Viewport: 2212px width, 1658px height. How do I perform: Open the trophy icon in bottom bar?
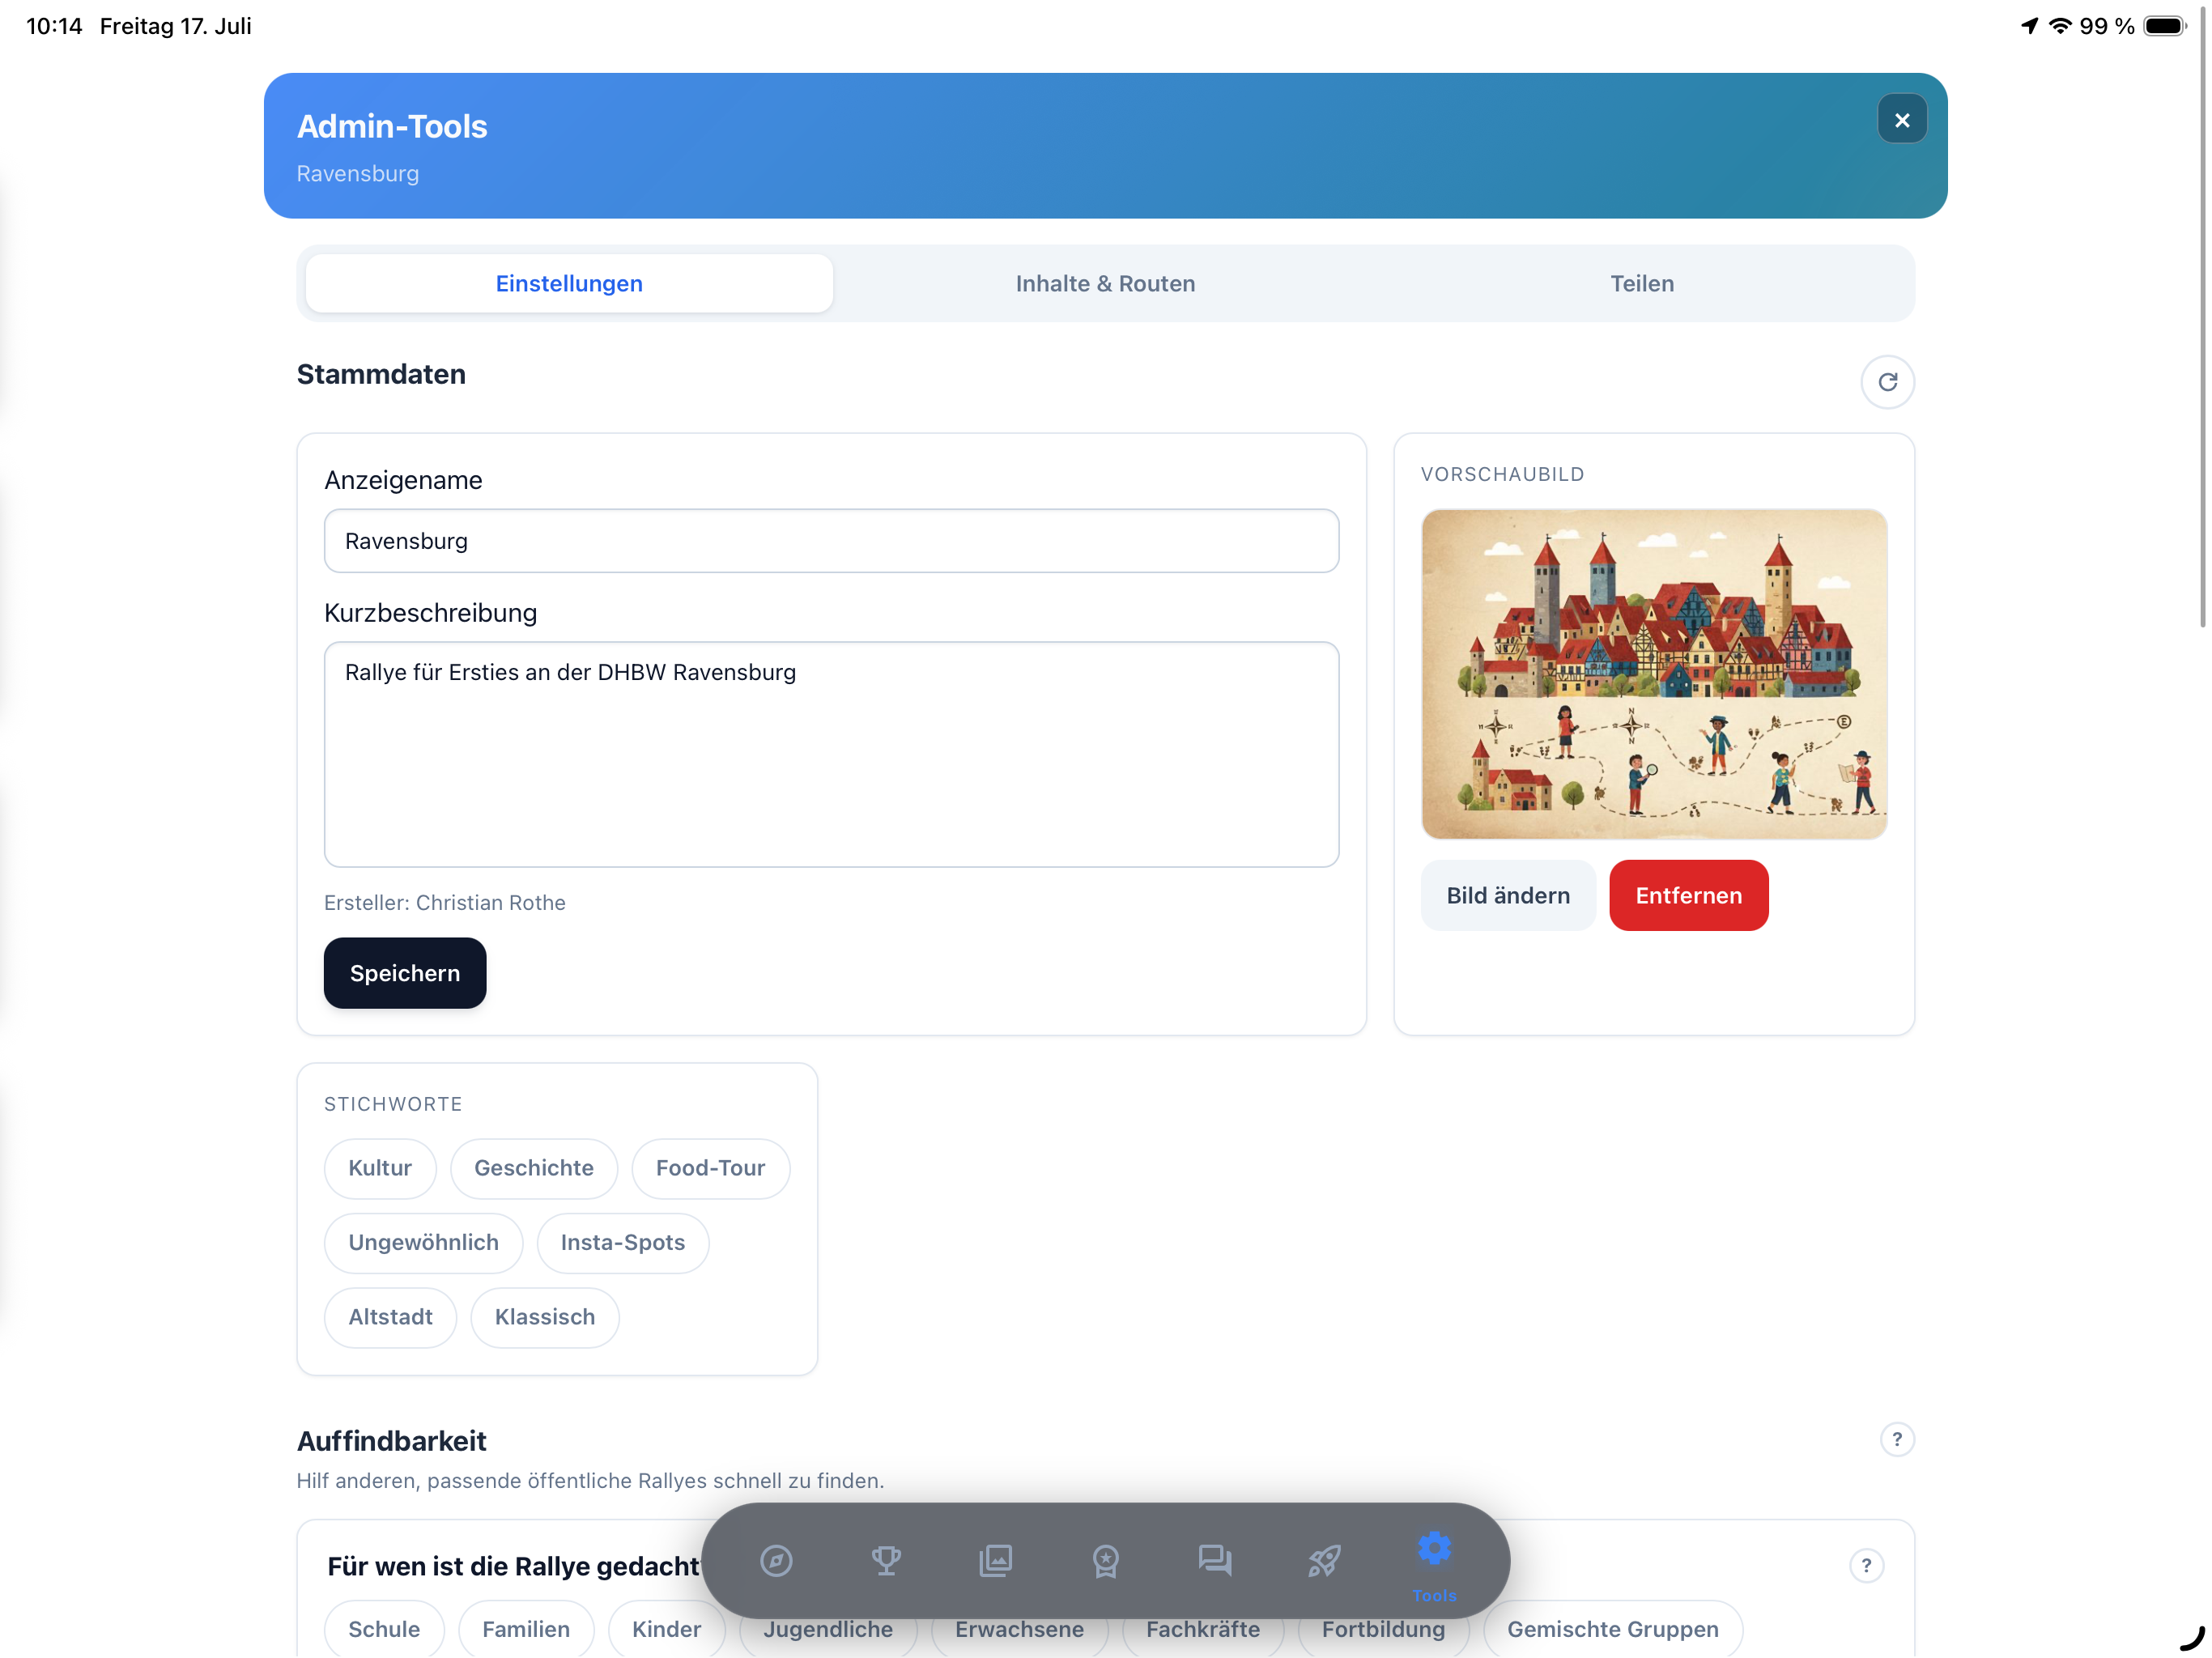[886, 1560]
